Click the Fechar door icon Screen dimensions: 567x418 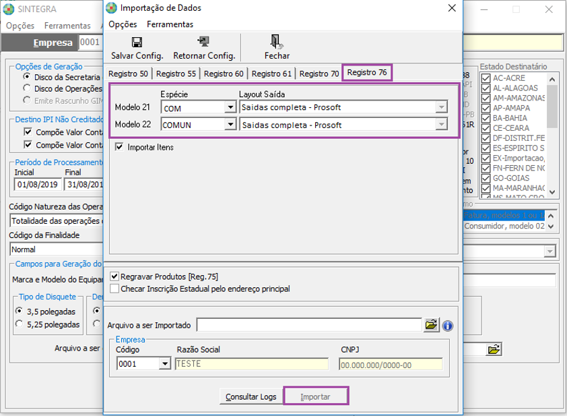(x=276, y=42)
